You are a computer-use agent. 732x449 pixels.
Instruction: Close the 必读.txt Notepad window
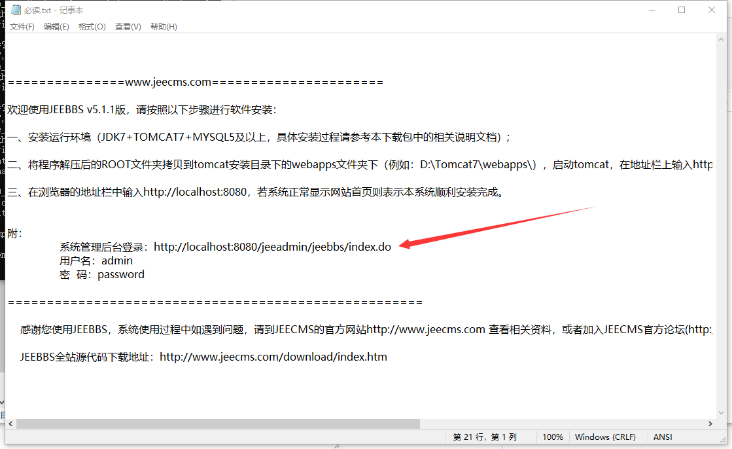(x=712, y=10)
